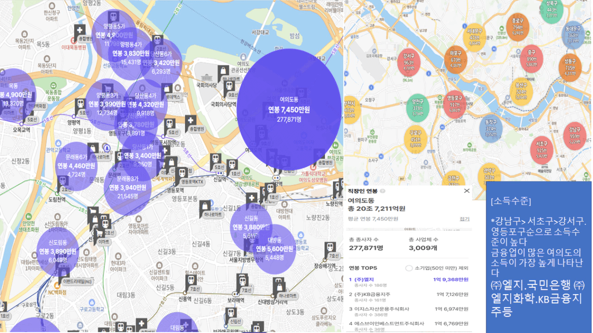Click the 양천구 bubble on the district map

coord(417,107)
